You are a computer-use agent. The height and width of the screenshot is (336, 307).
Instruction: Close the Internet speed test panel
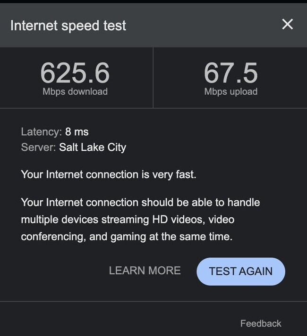click(288, 24)
